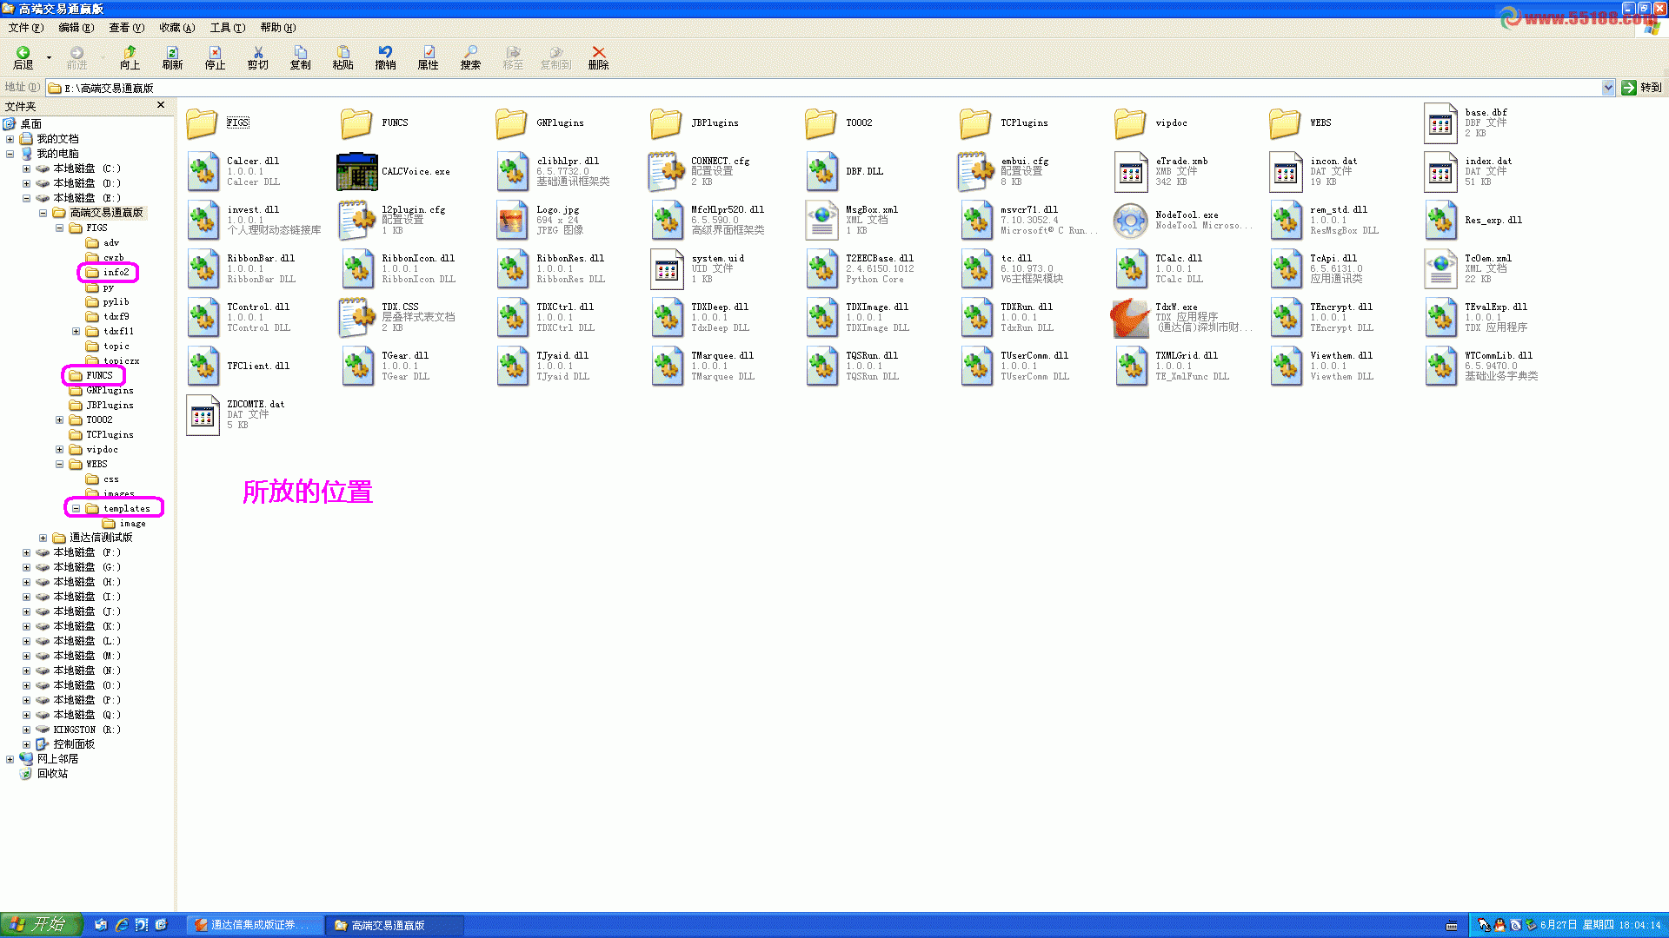Click the Copy (复制) toolbar icon
The height and width of the screenshot is (938, 1669).
301,58
